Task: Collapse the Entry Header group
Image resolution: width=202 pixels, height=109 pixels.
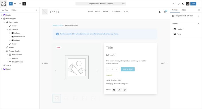Action: [5, 22]
